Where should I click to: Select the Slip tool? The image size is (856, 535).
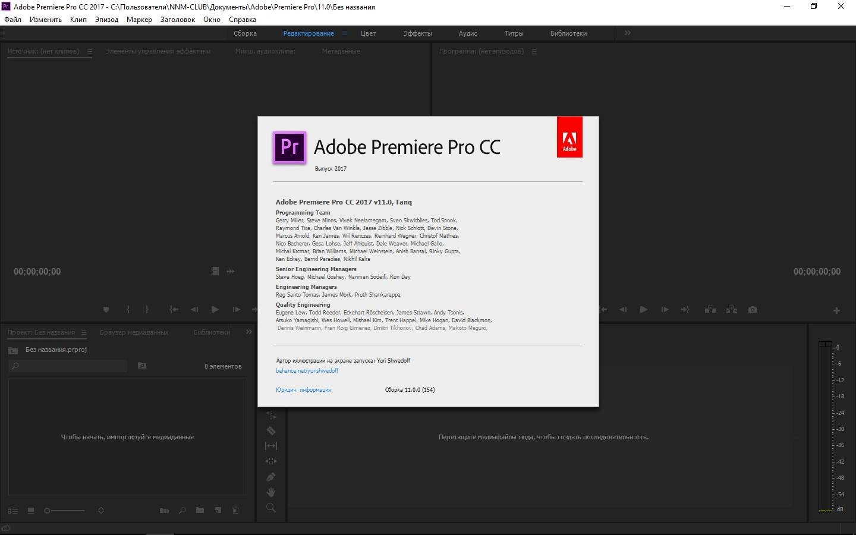coord(271,446)
